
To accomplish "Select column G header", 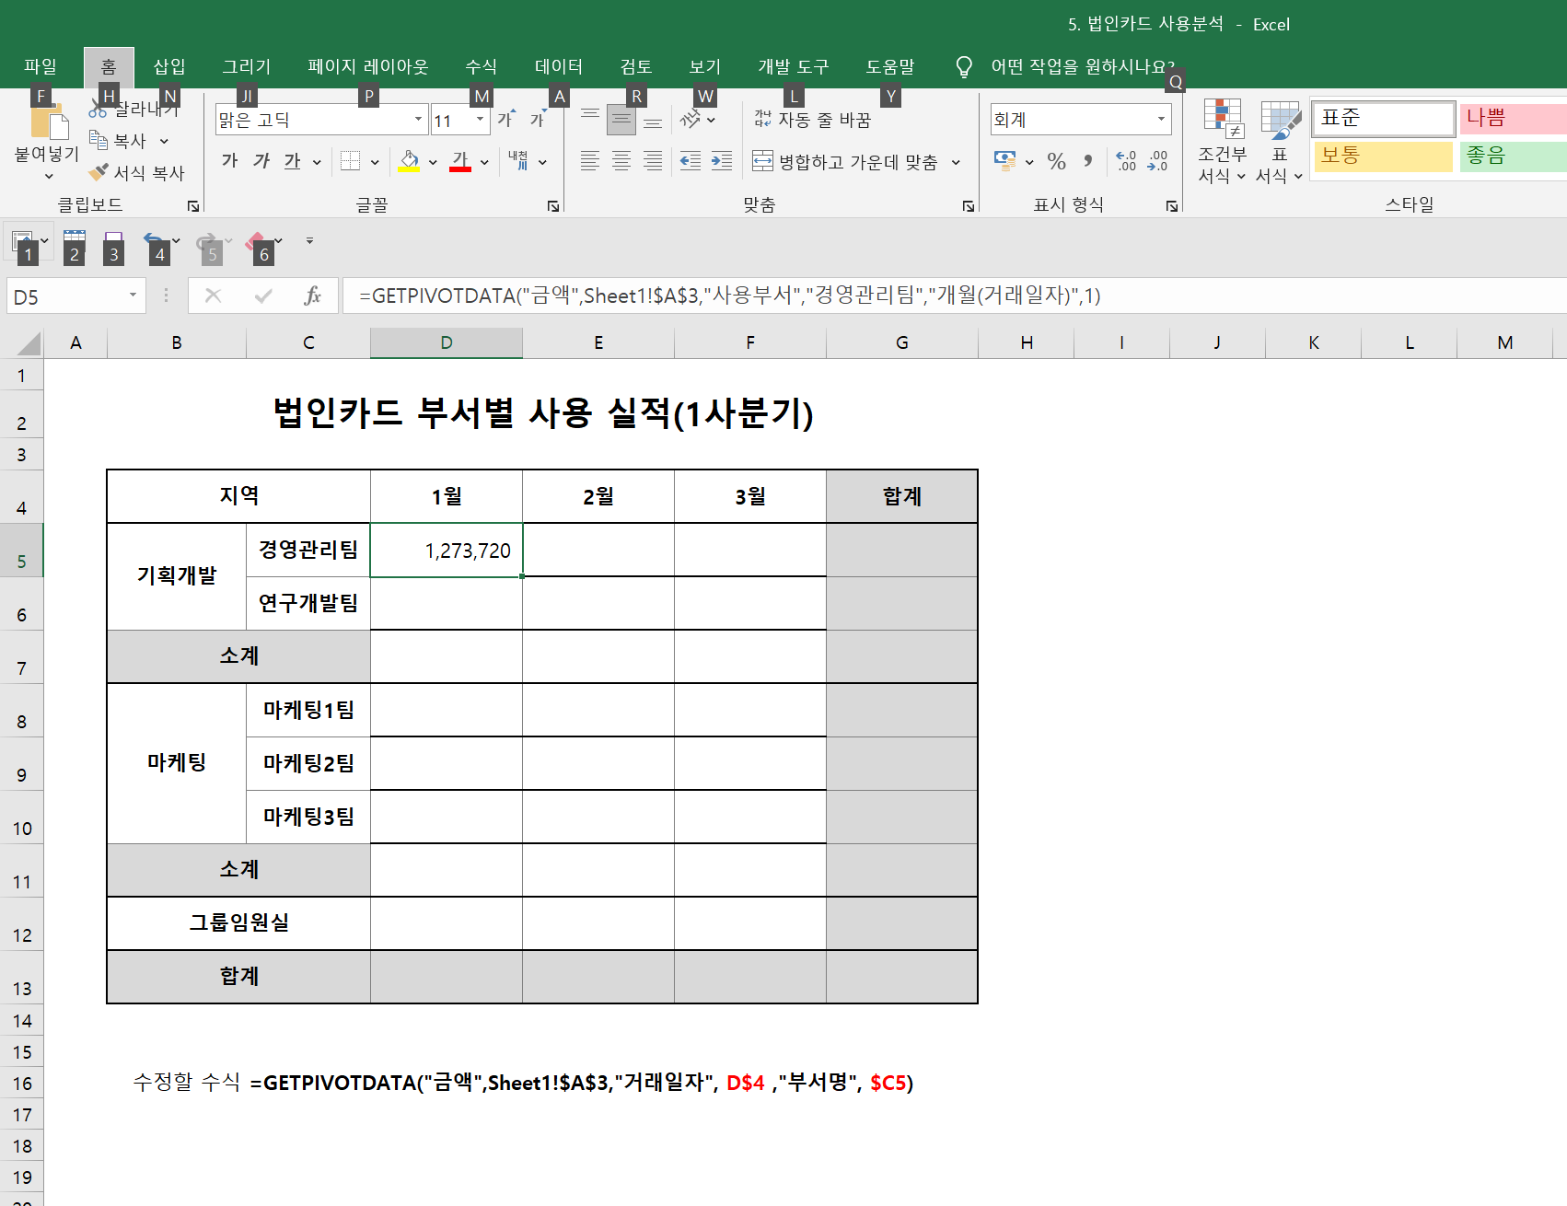I will (902, 342).
